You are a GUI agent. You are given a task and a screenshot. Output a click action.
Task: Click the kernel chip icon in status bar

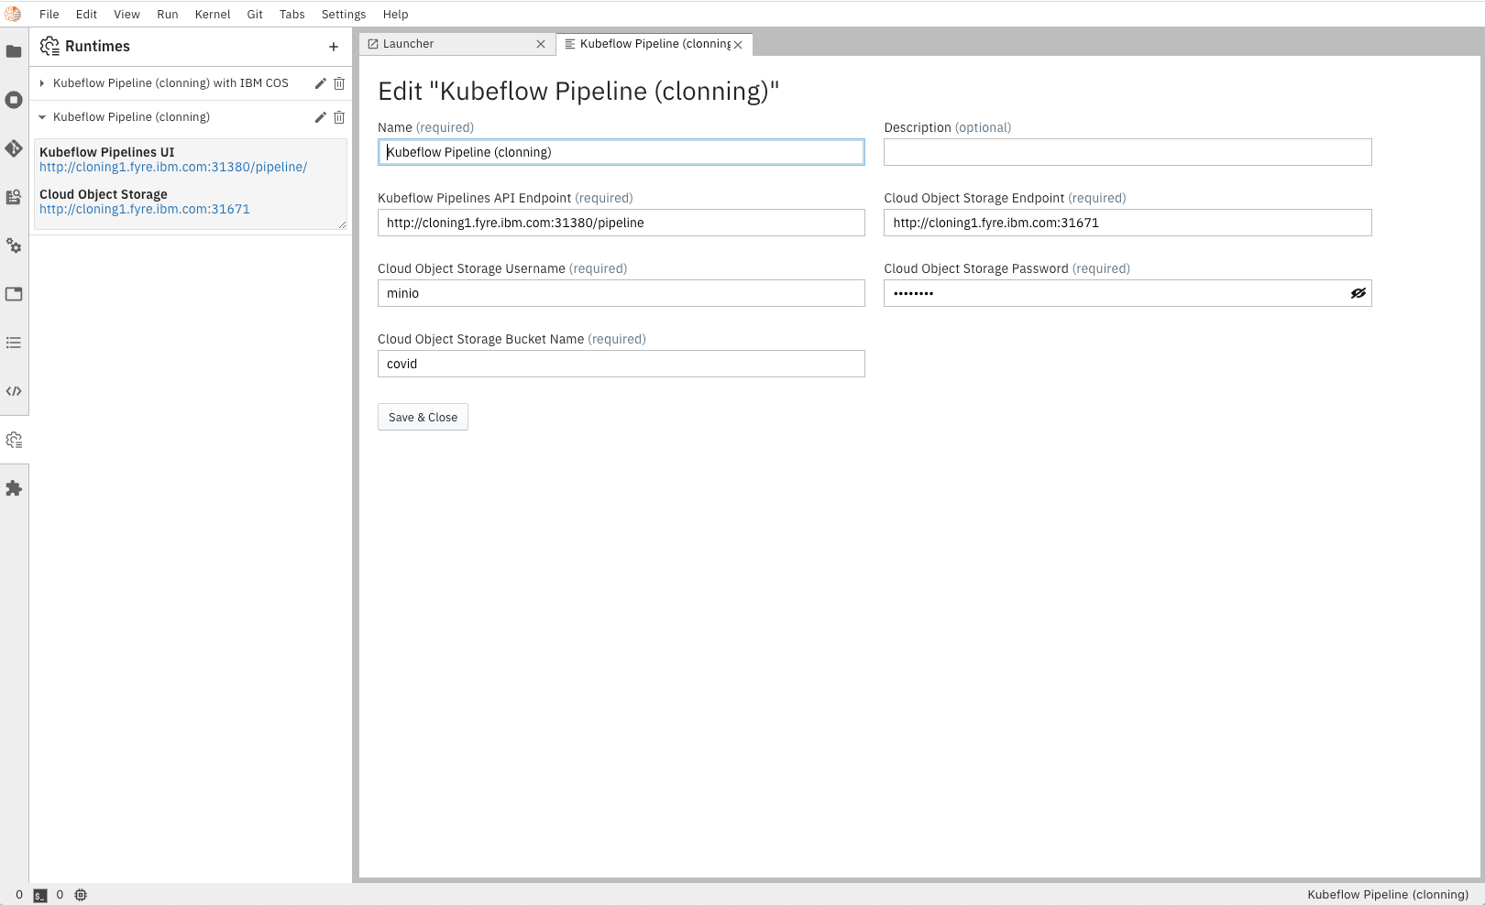(81, 895)
